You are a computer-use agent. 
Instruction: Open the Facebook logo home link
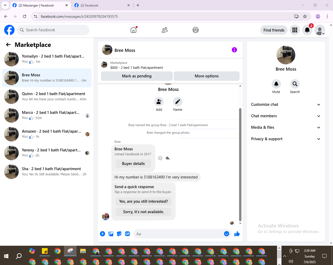(9, 30)
